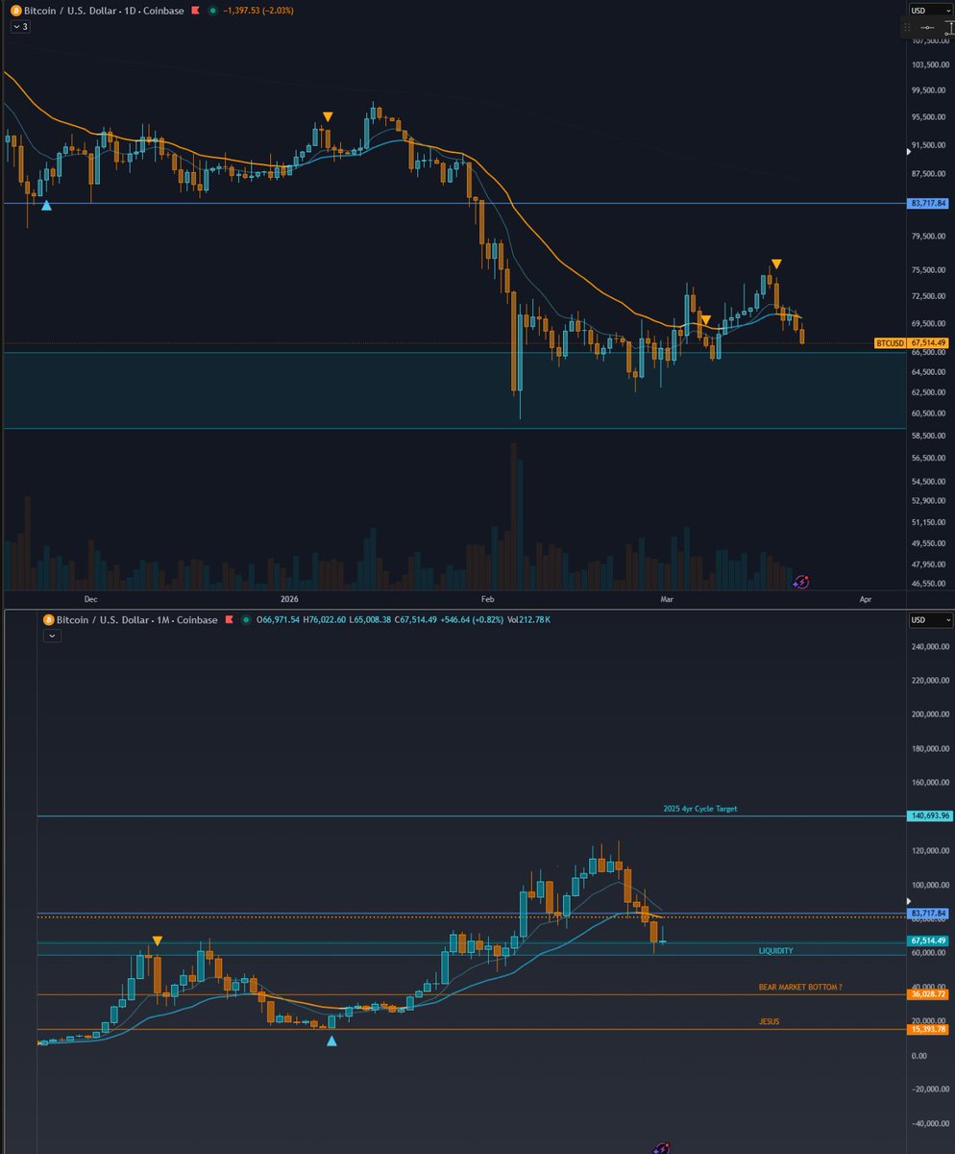Screen dimensions: 955x1154
Task: Click the '2026' label on daily time axis
Action: (289, 598)
